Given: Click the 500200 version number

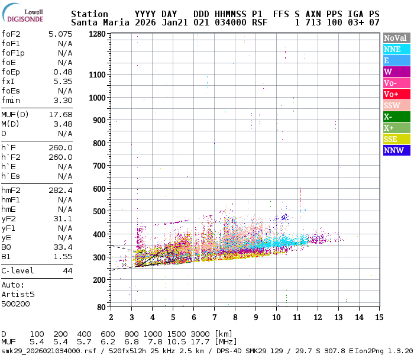Looking at the screenshot, I should 15,304.
